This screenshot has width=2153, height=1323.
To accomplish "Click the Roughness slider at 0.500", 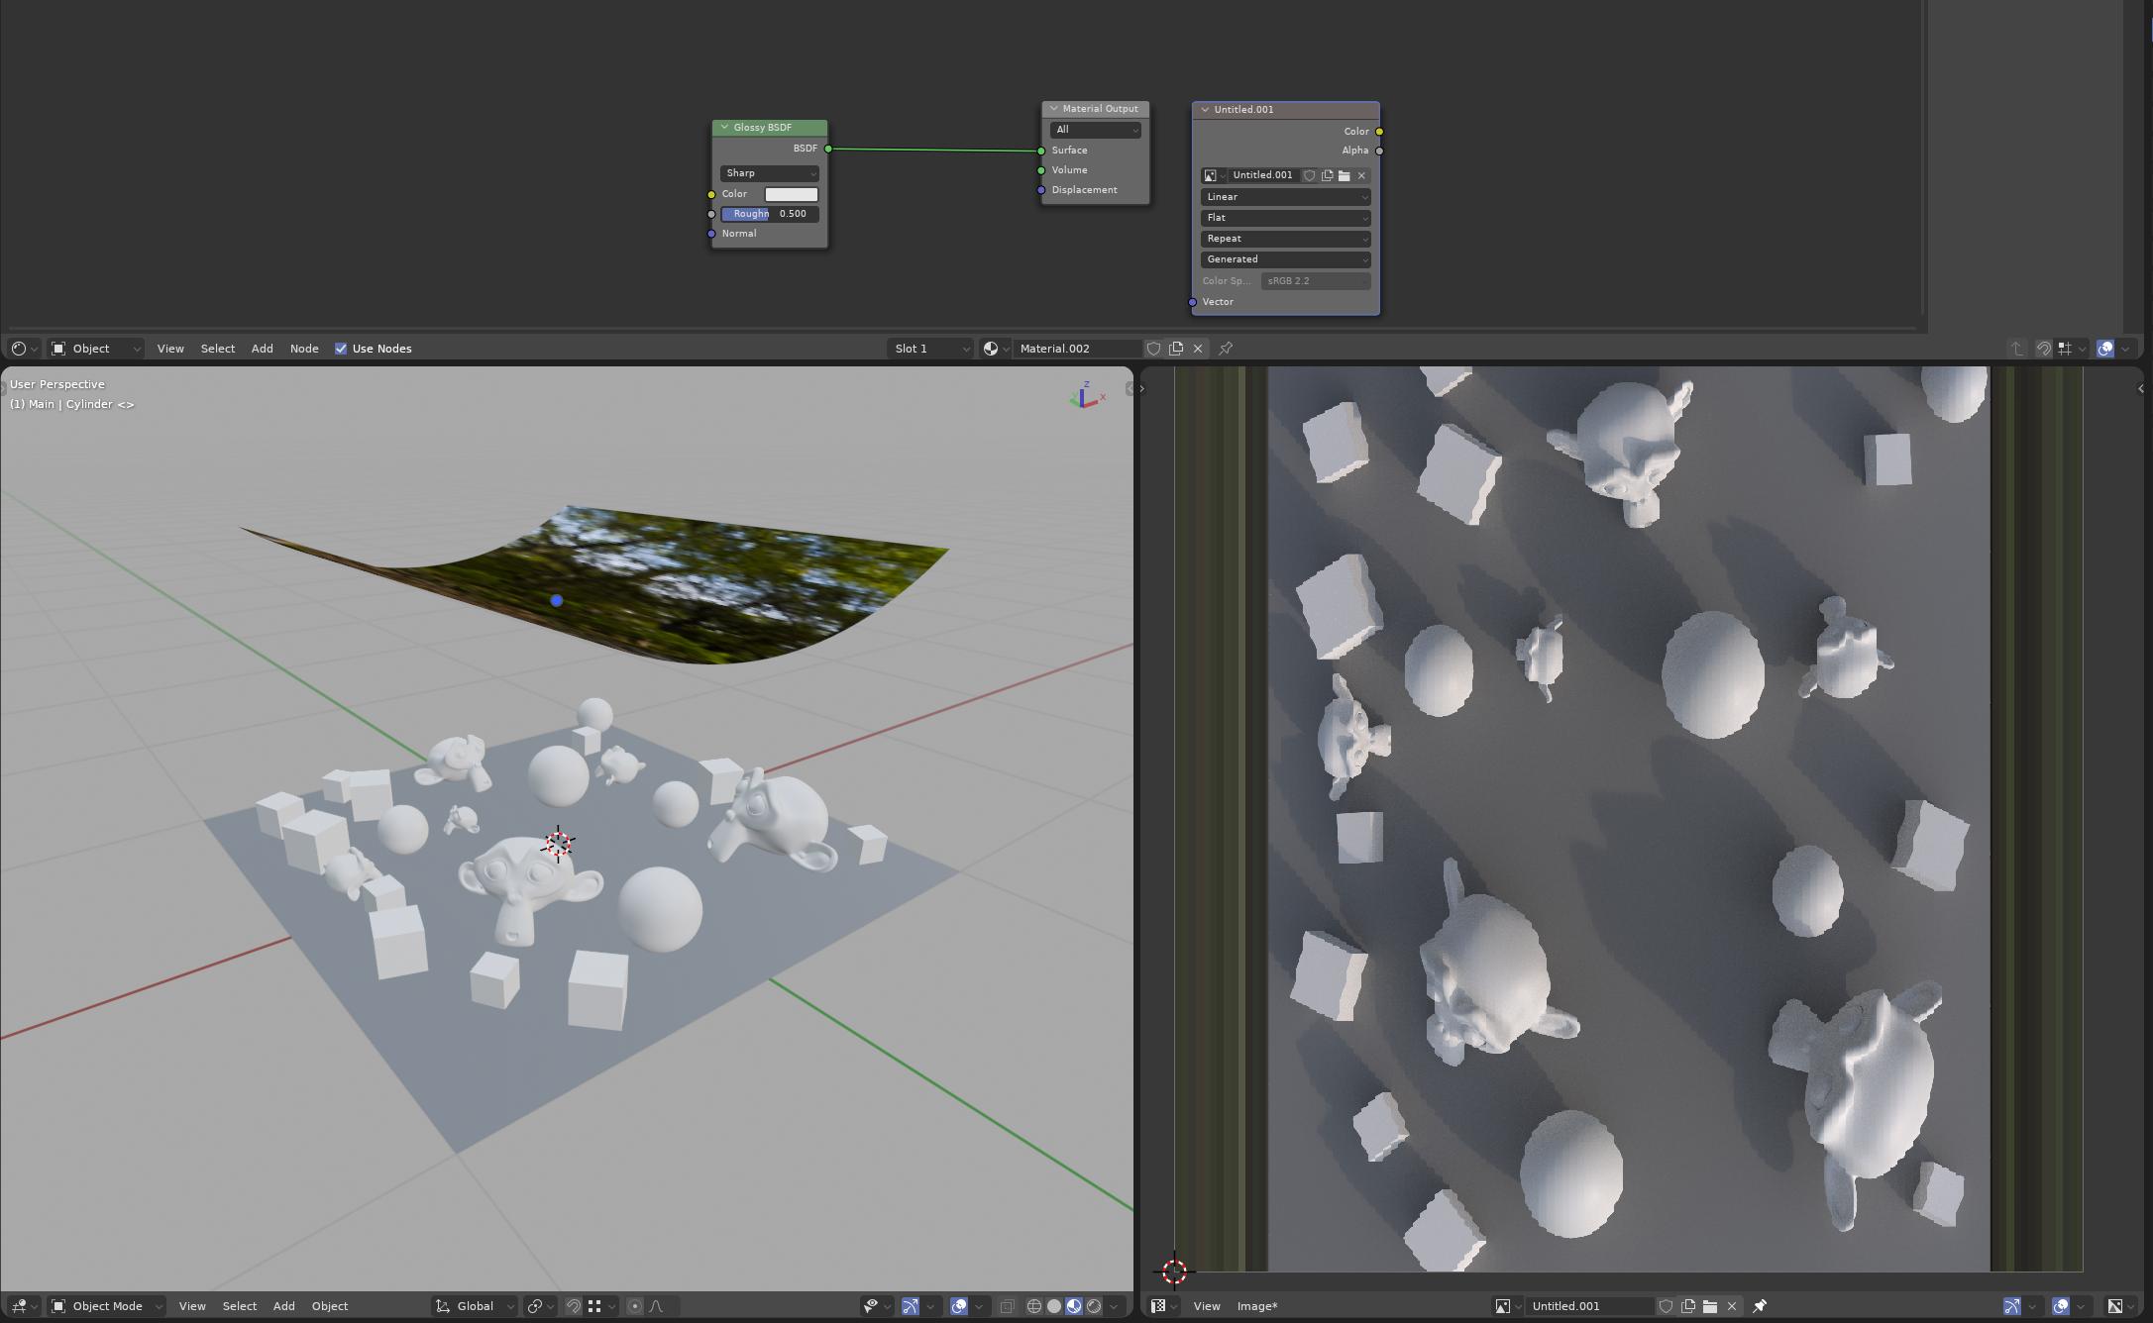I will click(x=769, y=214).
